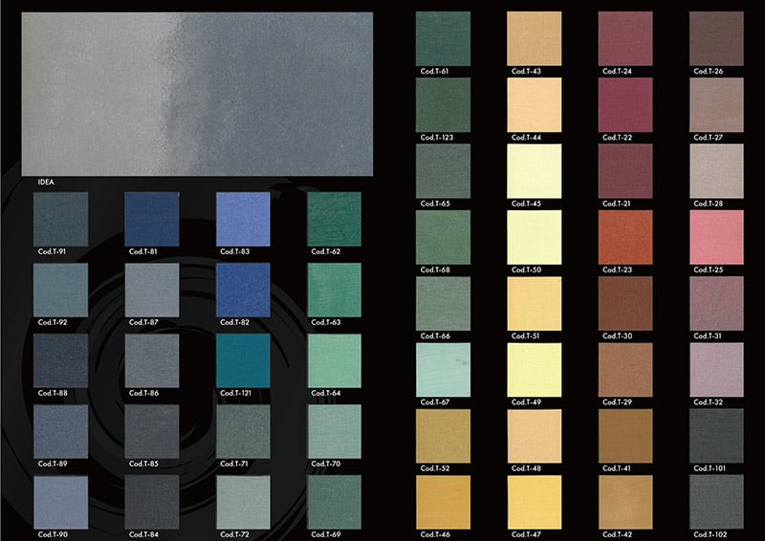
Task: Choose the terracotta Cod.T-23 swatch
Action: click(x=625, y=238)
